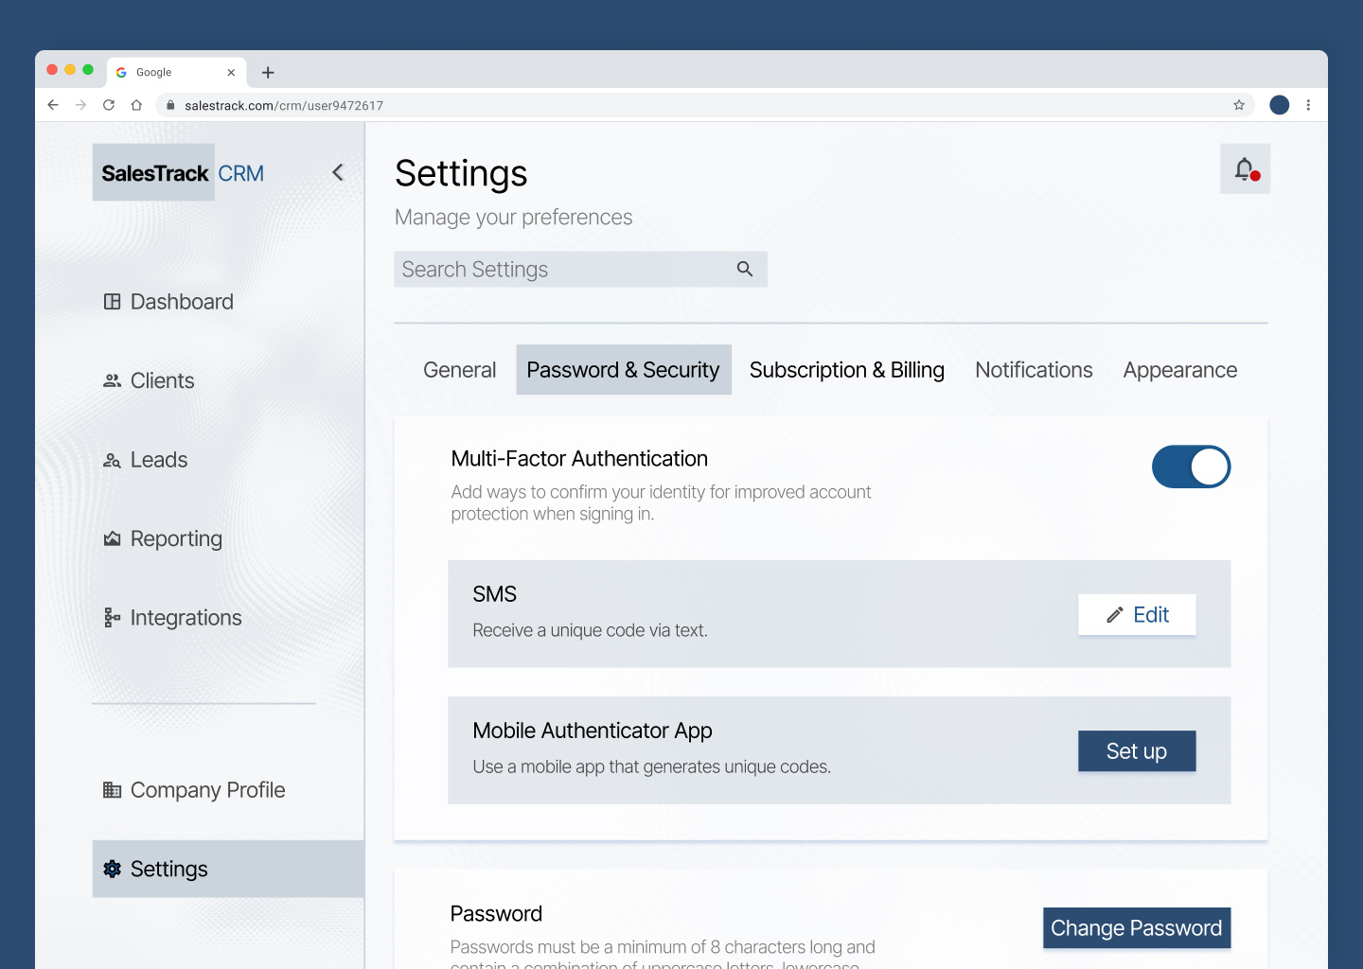Open notifications via the bell icon
The width and height of the screenshot is (1363, 969).
(x=1245, y=168)
